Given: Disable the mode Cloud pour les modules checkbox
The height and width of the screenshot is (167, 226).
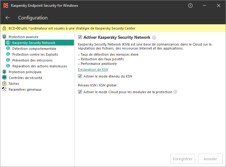Looking at the screenshot, I should (80, 92).
